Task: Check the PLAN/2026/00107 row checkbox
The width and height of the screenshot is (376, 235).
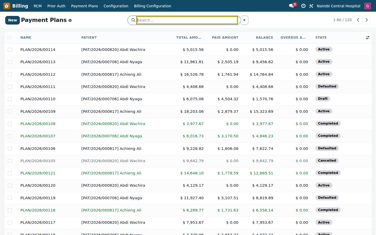Action: (10, 136)
